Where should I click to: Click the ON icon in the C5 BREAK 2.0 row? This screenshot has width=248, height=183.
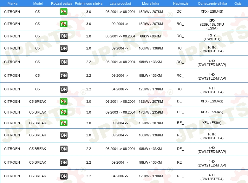pyautogui.click(x=63, y=135)
